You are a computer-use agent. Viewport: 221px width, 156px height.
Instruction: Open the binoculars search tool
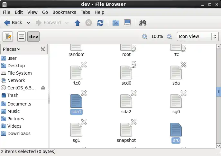pos(143,23)
